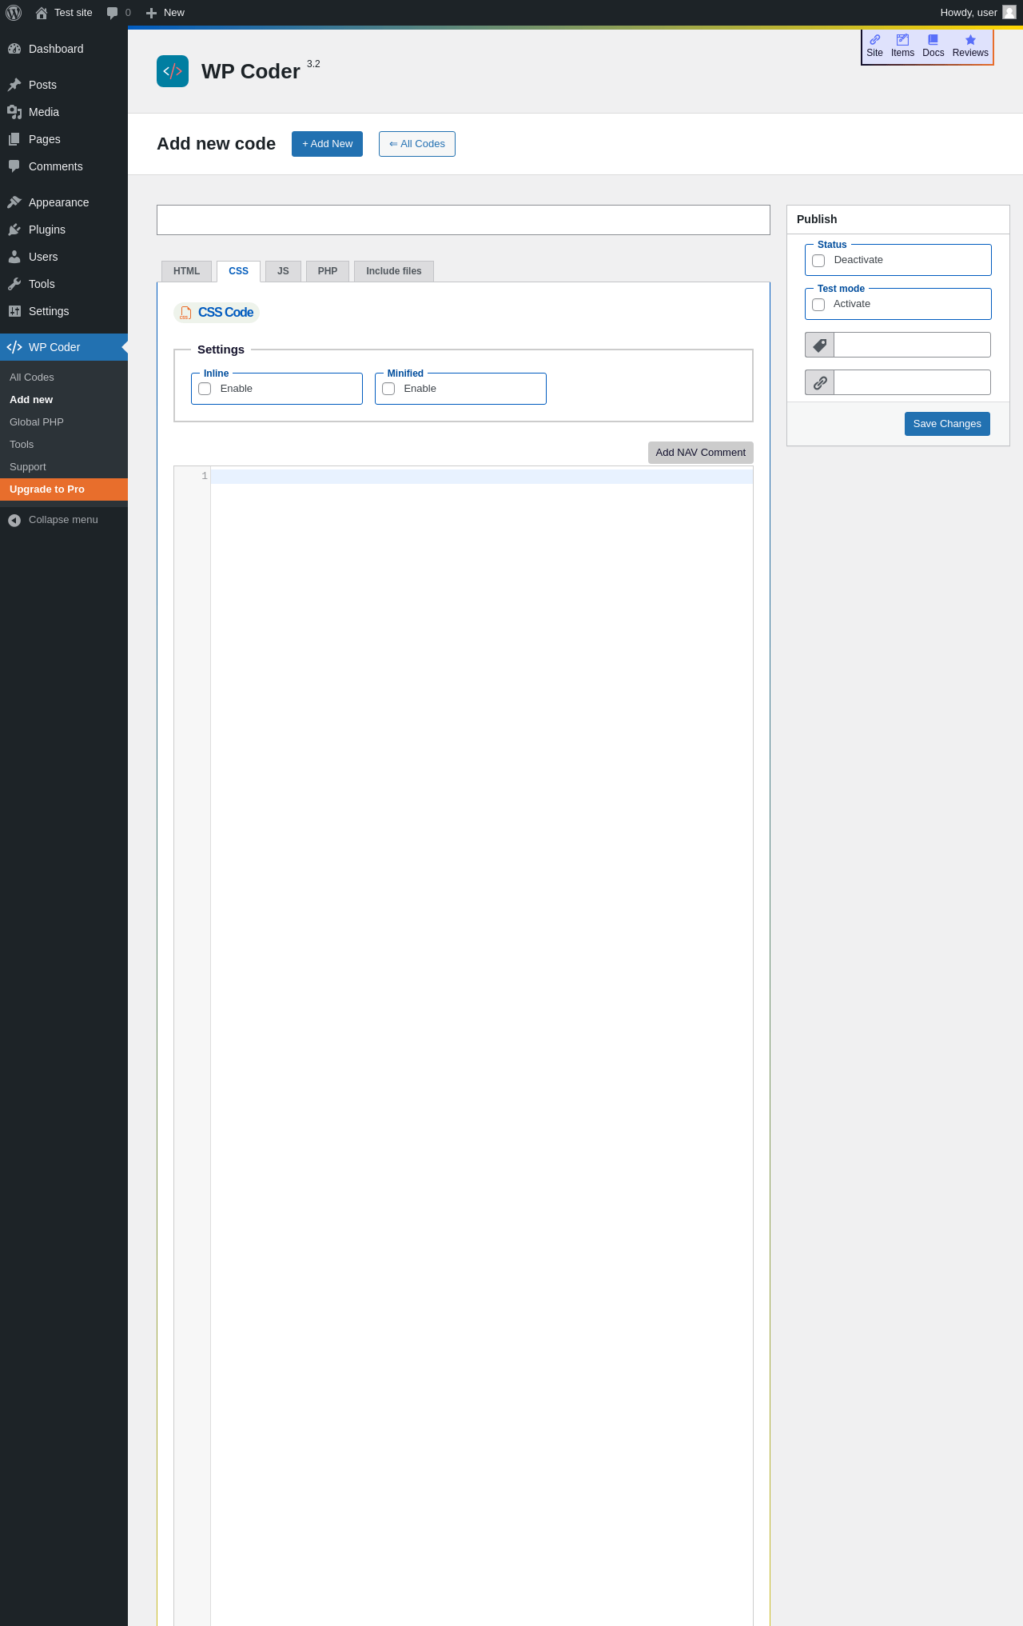Switch to Include files tab
The height and width of the screenshot is (1626, 1023).
tap(394, 271)
